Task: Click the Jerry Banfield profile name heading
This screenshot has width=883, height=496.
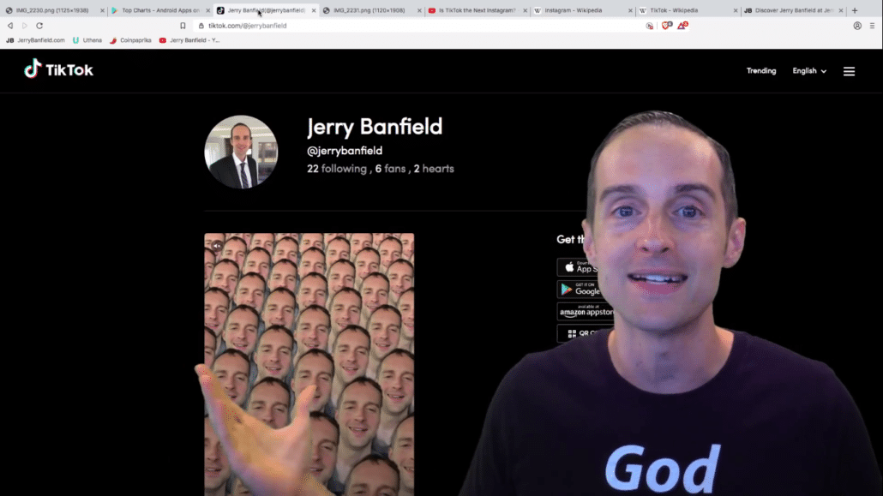Action: pos(375,127)
